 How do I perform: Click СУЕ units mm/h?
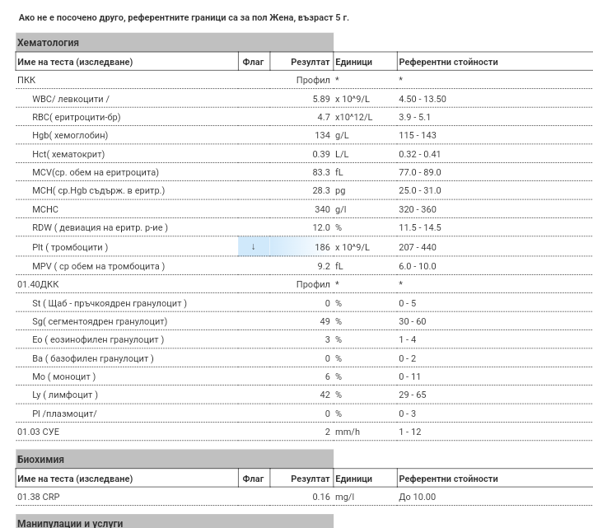pos(348,432)
